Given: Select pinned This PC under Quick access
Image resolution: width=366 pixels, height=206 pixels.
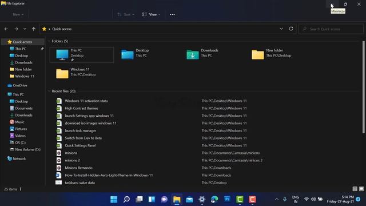Looking at the screenshot, I should pos(21,49).
